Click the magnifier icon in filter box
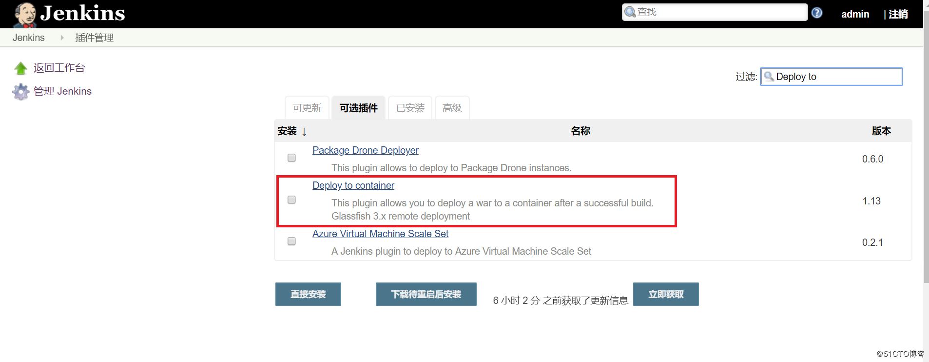Viewport: 929px width, 362px height. 769,76
